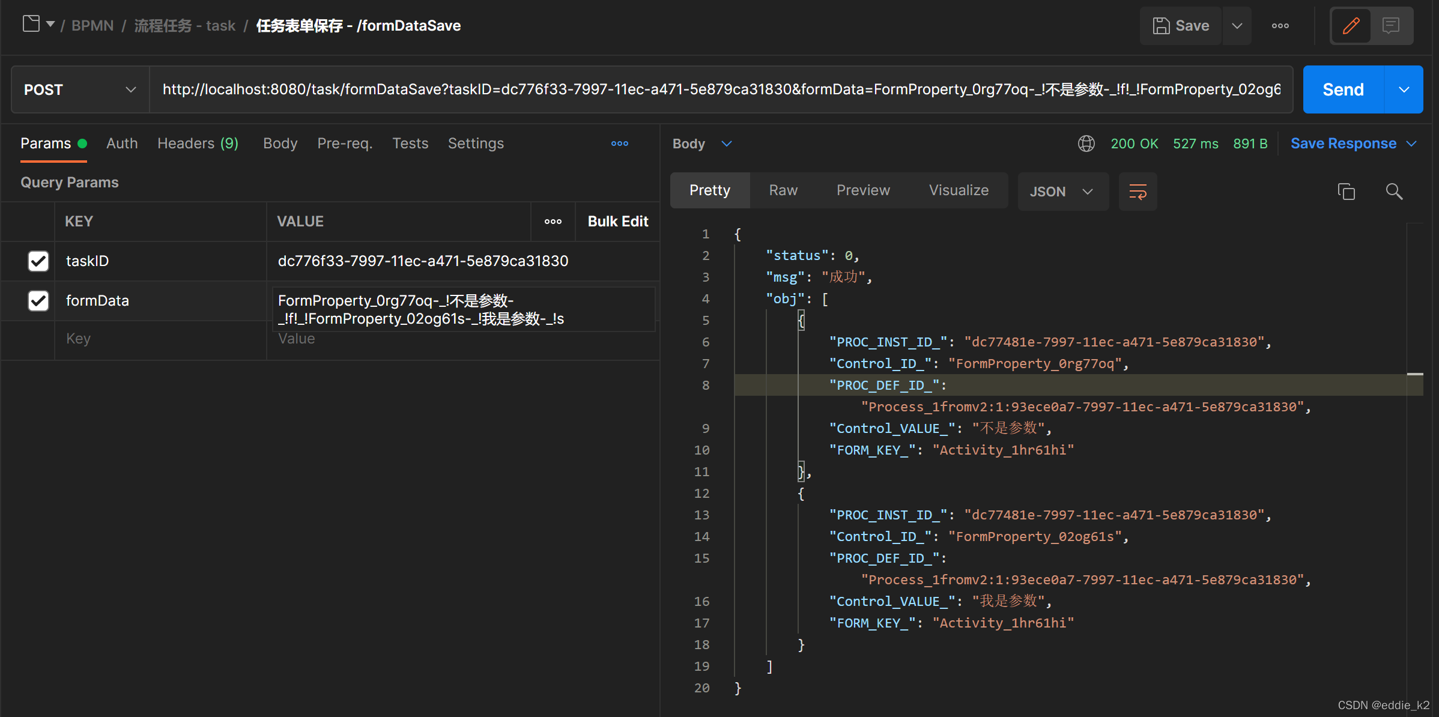Switch to edit mode with the pencil icon
Image resolution: width=1439 pixels, height=717 pixels.
pos(1351,25)
